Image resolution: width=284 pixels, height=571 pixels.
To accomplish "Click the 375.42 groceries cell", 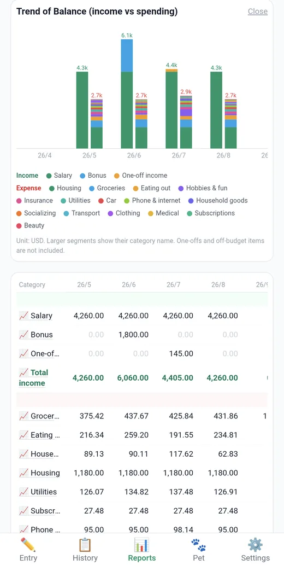I will pos(92,416).
